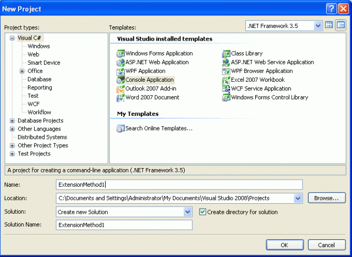Viewport: 352px width, 257px height.
Task: Select the Windows Forms Application template icon
Action: tap(121, 54)
